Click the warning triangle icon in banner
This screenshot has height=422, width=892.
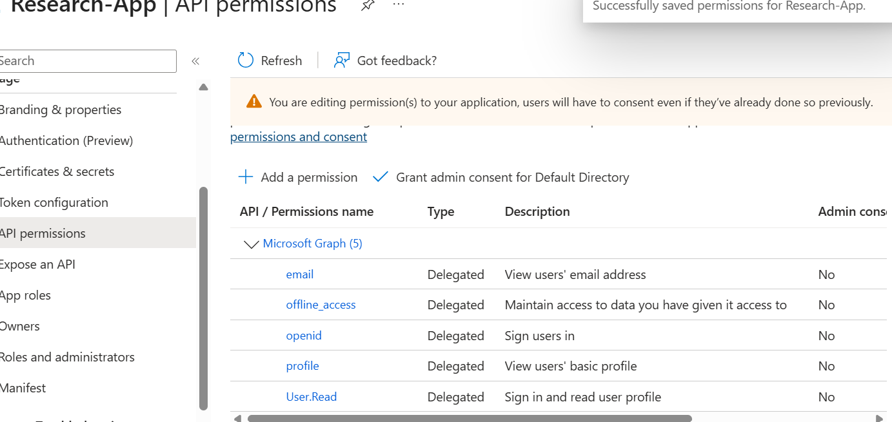(x=254, y=102)
